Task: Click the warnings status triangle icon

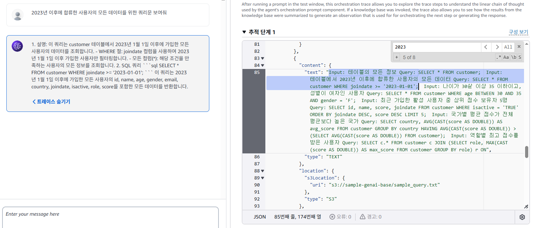Action: (362, 217)
